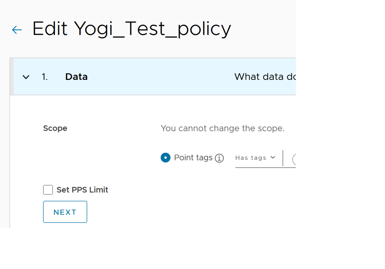Collapse the Data section using its chevron
Viewport: 385px width, 269px height.
pyautogui.click(x=26, y=77)
